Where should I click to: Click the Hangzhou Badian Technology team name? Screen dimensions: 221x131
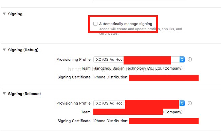click(x=138, y=68)
